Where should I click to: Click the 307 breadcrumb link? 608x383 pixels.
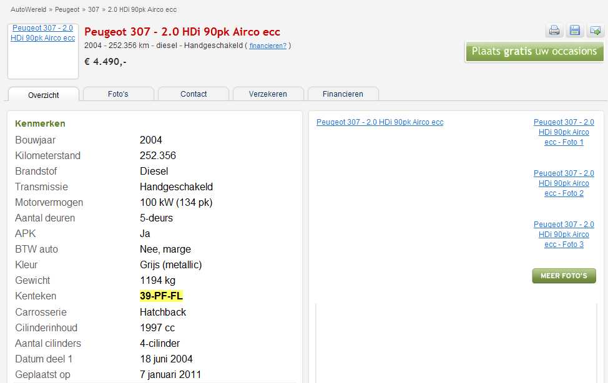point(93,10)
